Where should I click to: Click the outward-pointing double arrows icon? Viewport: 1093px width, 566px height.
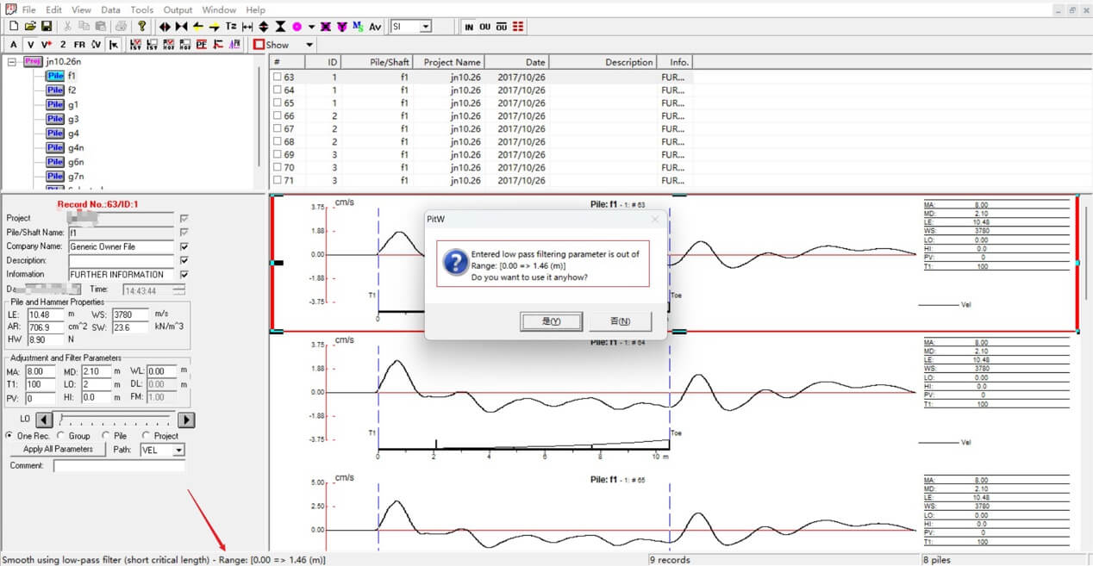pyautogui.click(x=165, y=27)
